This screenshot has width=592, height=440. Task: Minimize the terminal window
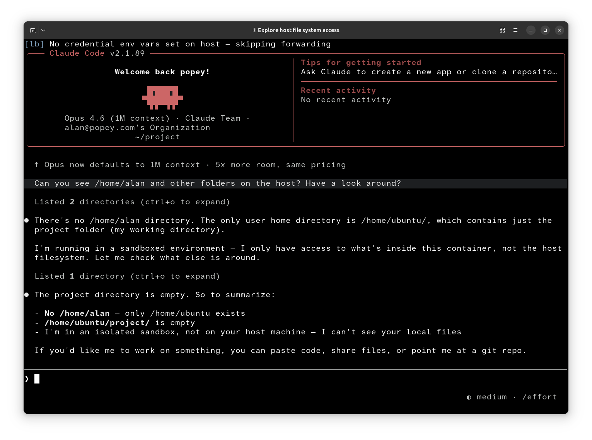[x=531, y=30]
